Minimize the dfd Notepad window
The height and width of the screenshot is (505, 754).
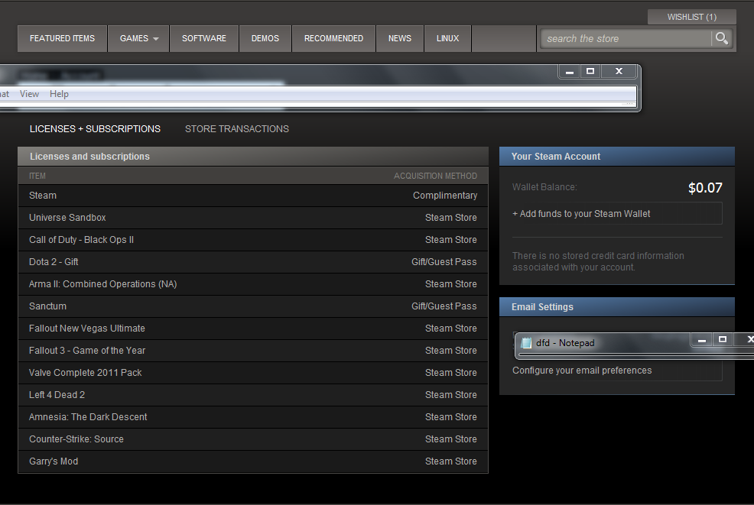(x=701, y=340)
